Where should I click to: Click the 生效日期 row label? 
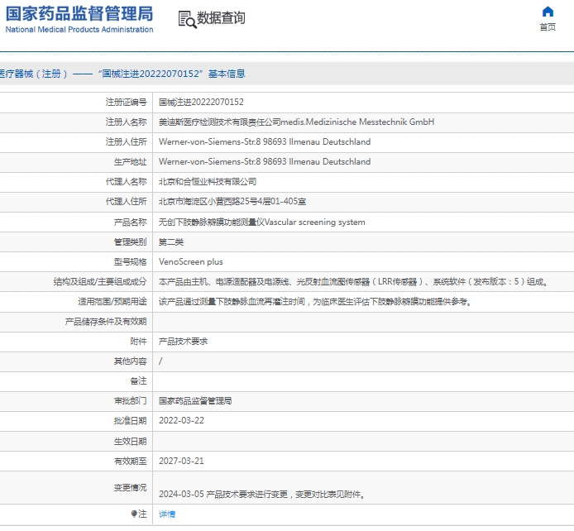(130, 441)
